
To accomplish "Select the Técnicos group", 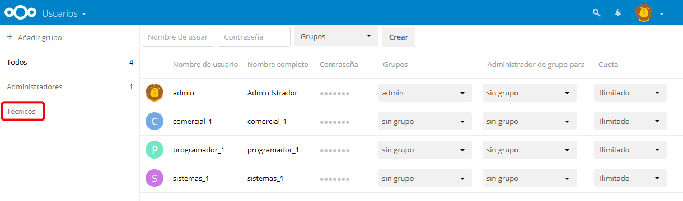I will (x=21, y=112).
